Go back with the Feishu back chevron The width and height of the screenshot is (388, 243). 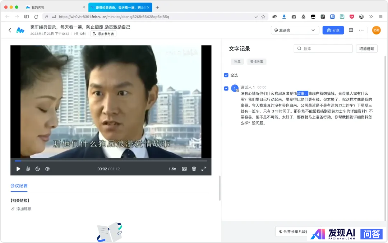pyautogui.click(x=10, y=30)
